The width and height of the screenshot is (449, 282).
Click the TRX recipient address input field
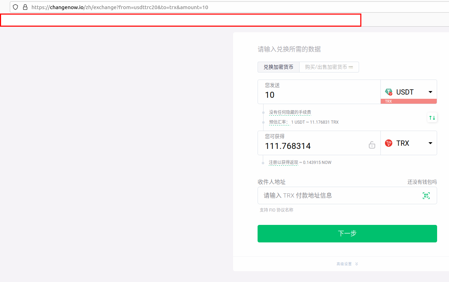[347, 195]
